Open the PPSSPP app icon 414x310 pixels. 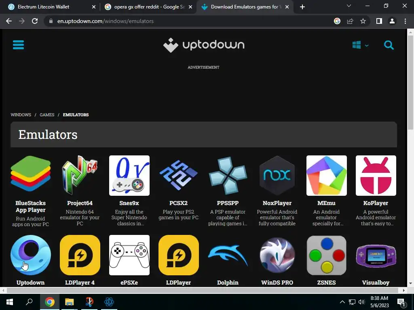pyautogui.click(x=228, y=176)
